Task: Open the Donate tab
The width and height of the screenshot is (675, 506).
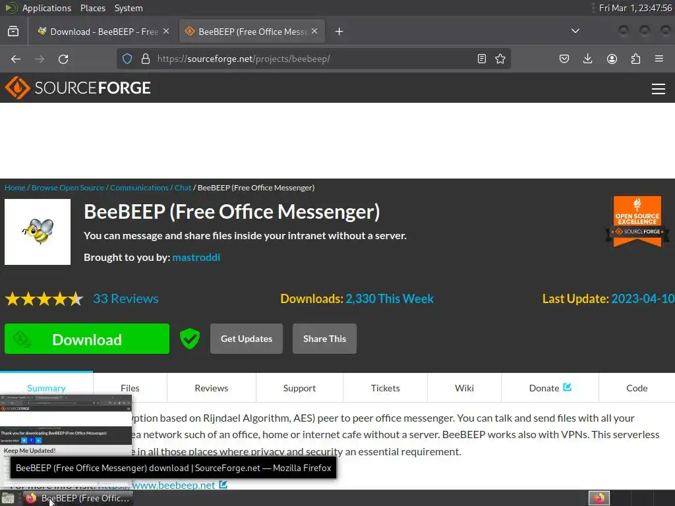Action: click(x=550, y=387)
